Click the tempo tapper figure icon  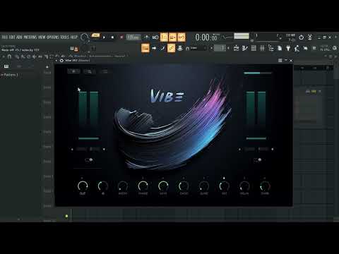click(297, 49)
